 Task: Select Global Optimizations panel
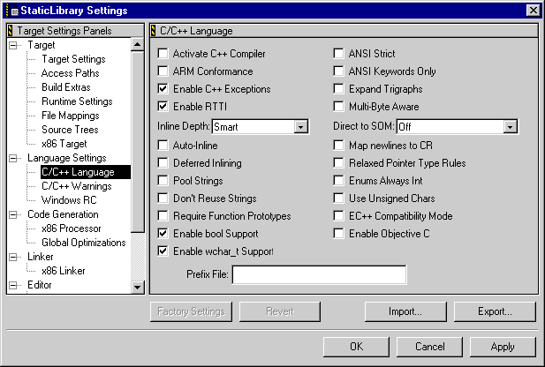[83, 243]
